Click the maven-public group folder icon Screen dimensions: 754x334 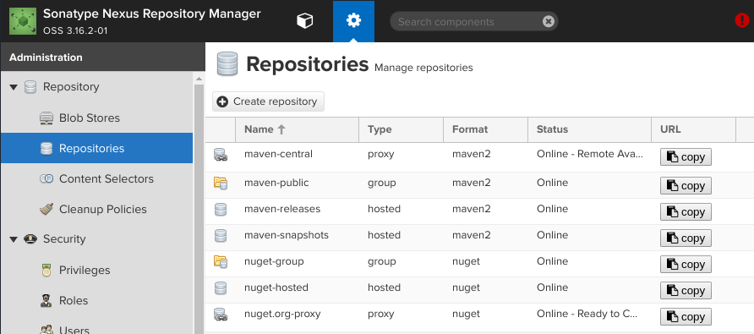(x=221, y=183)
